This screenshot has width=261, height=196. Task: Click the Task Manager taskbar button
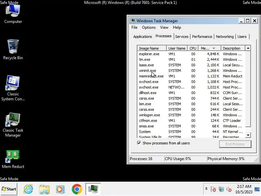pyautogui.click(x=93, y=189)
